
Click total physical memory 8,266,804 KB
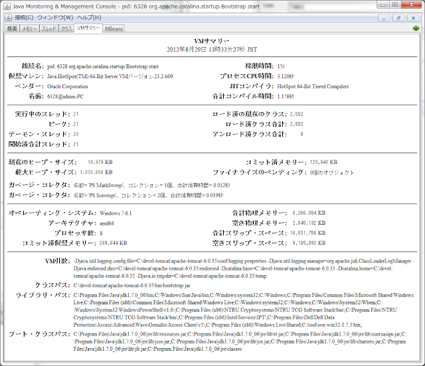click(x=309, y=213)
